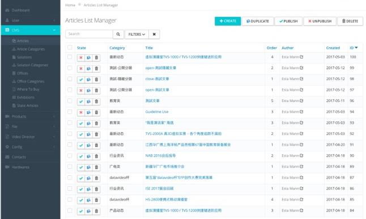
Task: Click the trash icon in row ID 100
Action: click(x=96, y=57)
